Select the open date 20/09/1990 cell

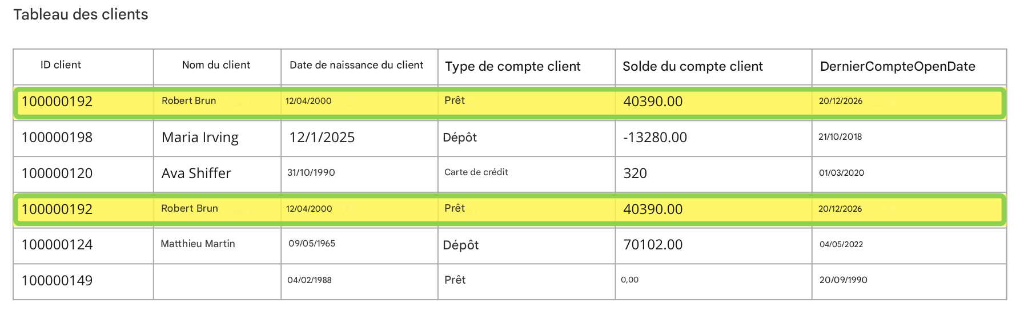pos(843,280)
